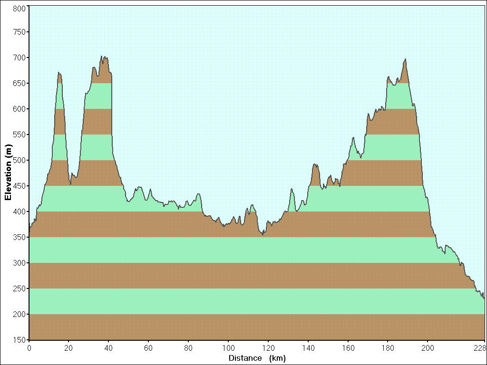Click the 800 elevation axis label
The width and height of the screenshot is (487, 365).
click(19, 9)
